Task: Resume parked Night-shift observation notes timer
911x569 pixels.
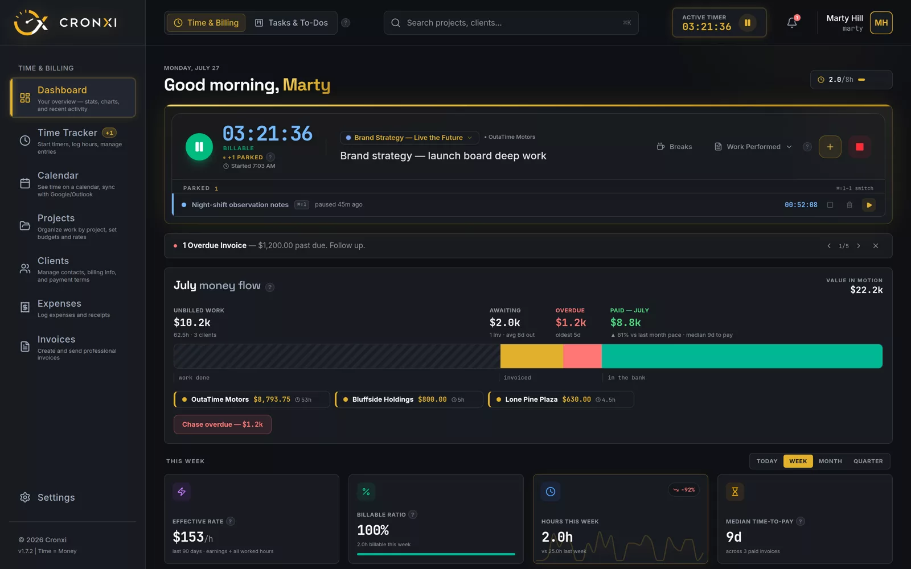Action: 869,205
